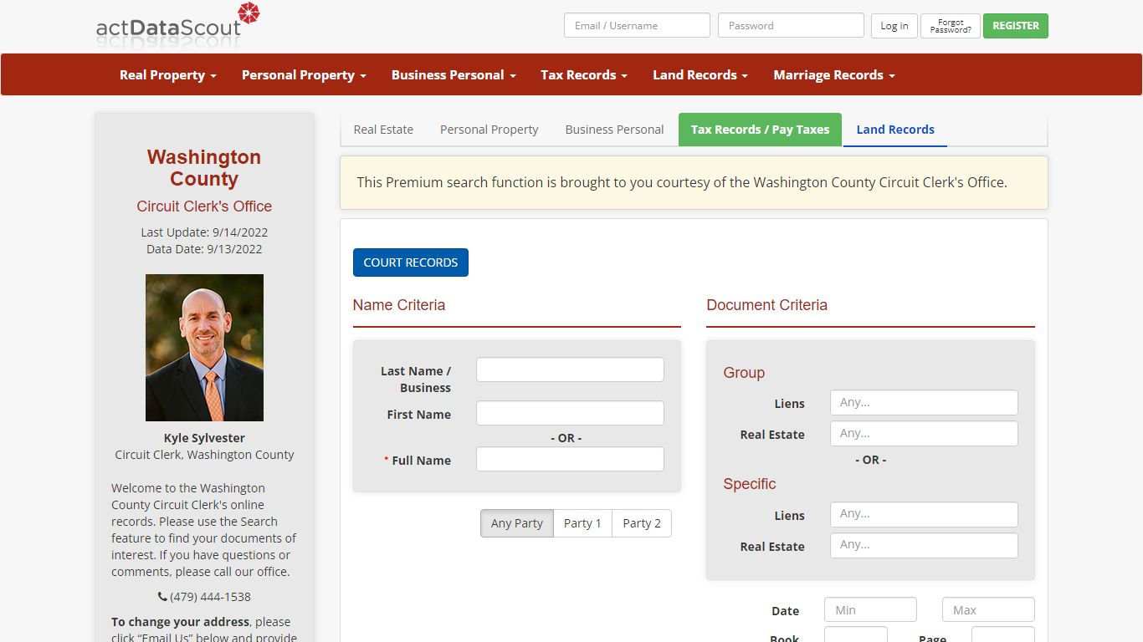Open the Specific Liens selector
The width and height of the screenshot is (1143, 642).
pos(924,514)
